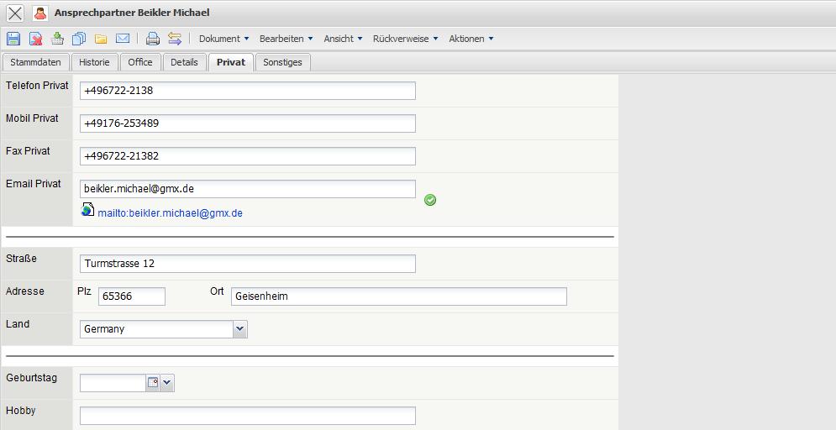Click the Telefon Privat input field

click(247, 91)
